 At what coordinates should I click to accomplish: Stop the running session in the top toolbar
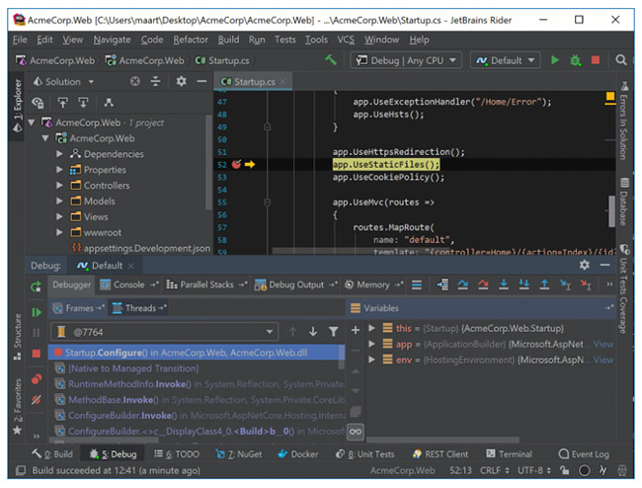pyautogui.click(x=596, y=60)
